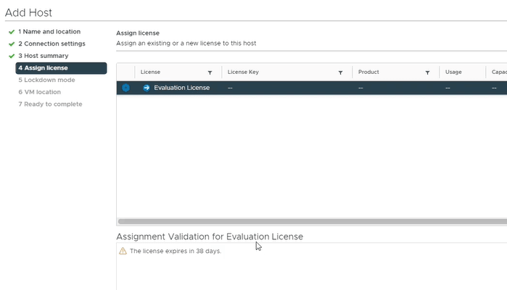The width and height of the screenshot is (507, 290).
Task: Go to step 3 Host summary
Action: point(44,56)
